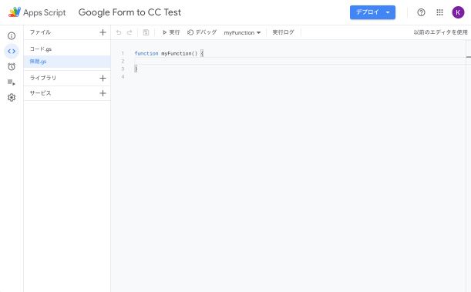Start debugging with デバッグ button

pos(201,32)
